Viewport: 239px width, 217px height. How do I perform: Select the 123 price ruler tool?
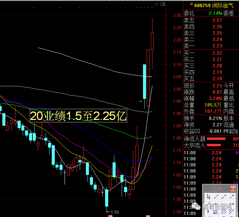click(x=216, y=212)
